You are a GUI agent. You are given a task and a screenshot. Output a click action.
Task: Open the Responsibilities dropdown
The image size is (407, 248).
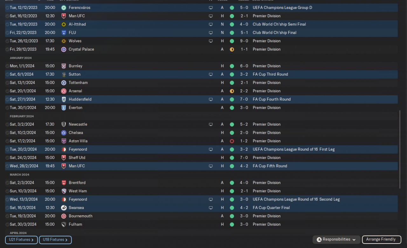(336, 239)
